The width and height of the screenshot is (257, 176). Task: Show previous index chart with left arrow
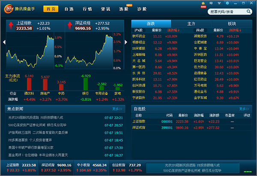tap(4, 42)
